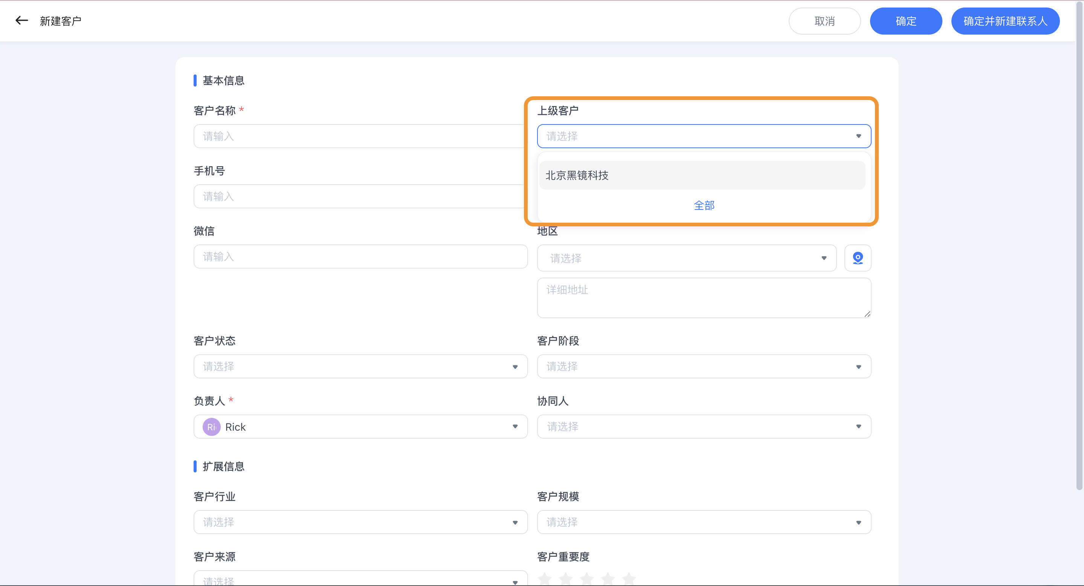The image size is (1084, 586).
Task: Click the 全部 link in the dropdown
Action: pos(704,205)
